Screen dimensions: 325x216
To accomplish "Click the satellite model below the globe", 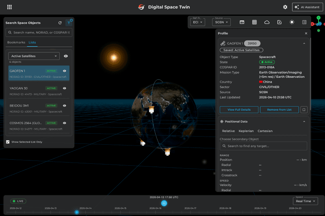I will [167, 152].
